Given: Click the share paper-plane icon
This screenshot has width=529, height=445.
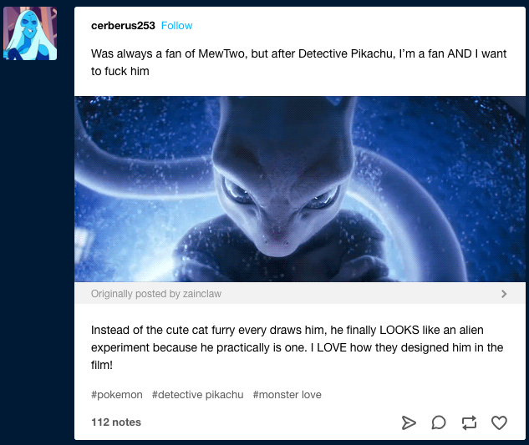Looking at the screenshot, I should 409,422.
